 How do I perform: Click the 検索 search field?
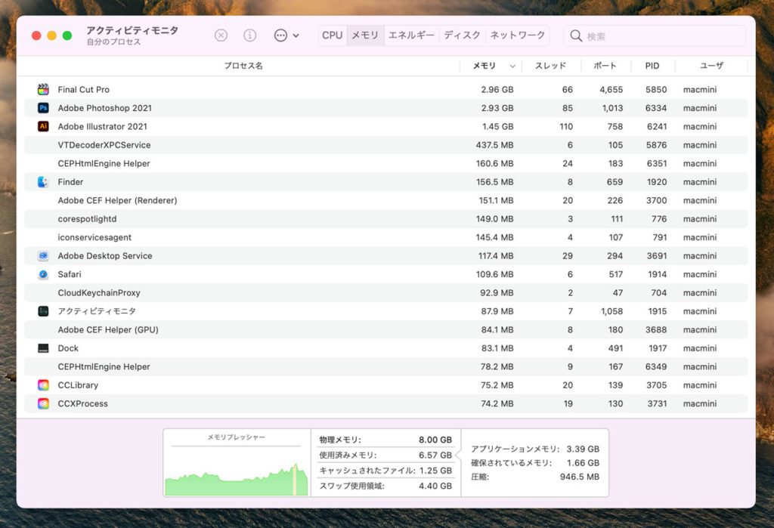pyautogui.click(x=655, y=36)
